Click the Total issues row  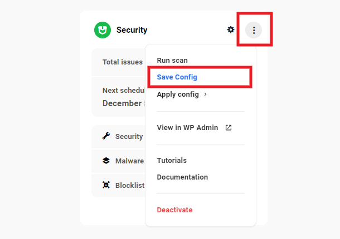pos(123,62)
